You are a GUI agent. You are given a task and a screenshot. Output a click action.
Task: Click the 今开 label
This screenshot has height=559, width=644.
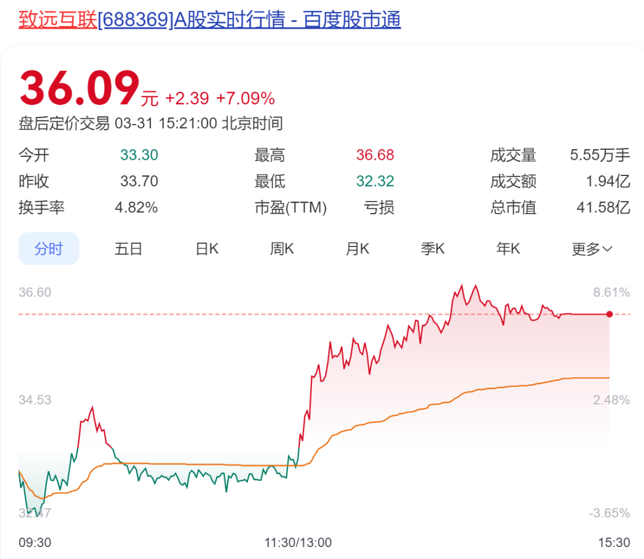(33, 155)
